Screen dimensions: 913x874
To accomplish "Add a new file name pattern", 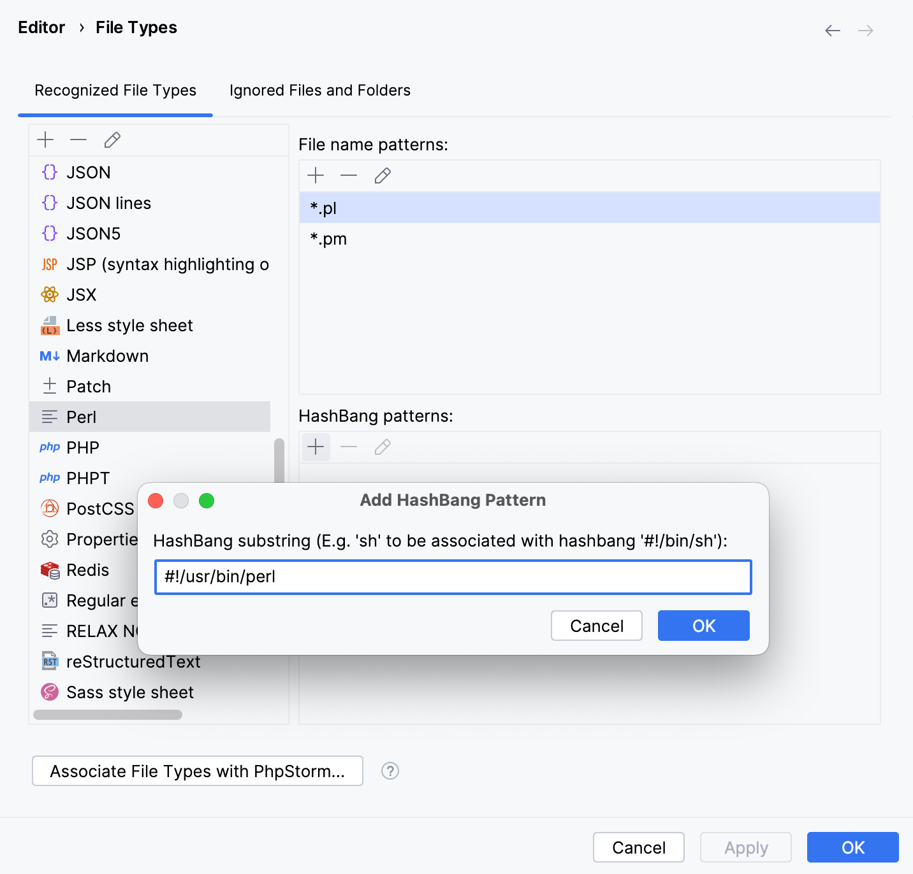I will point(316,175).
